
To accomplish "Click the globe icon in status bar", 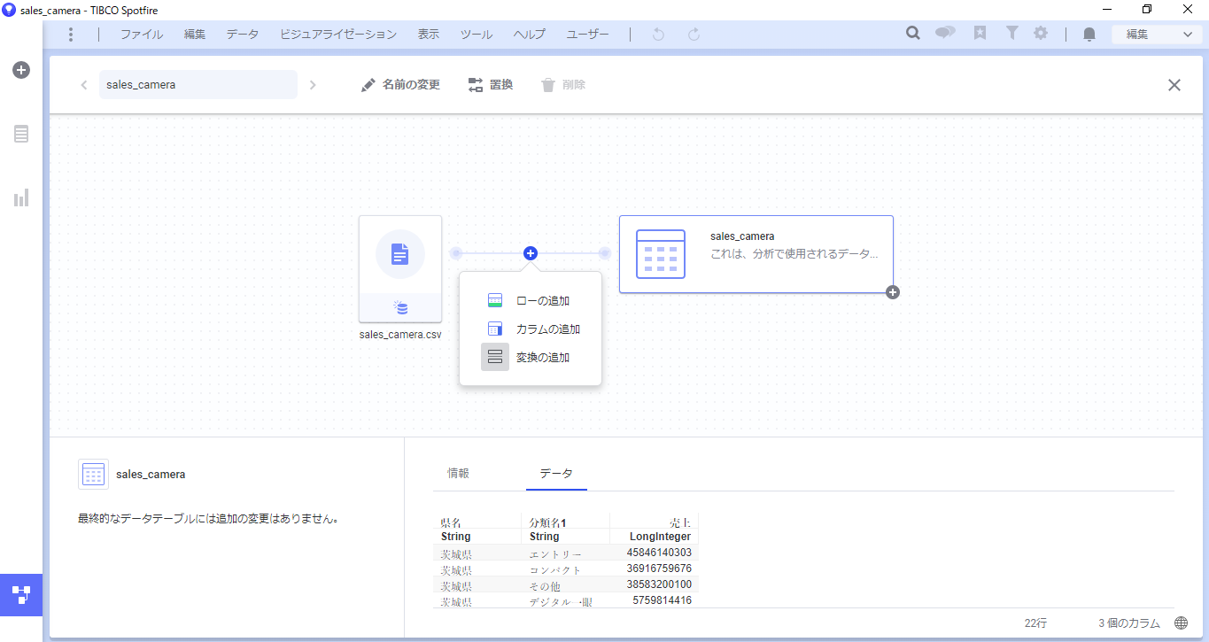I will point(1182,623).
